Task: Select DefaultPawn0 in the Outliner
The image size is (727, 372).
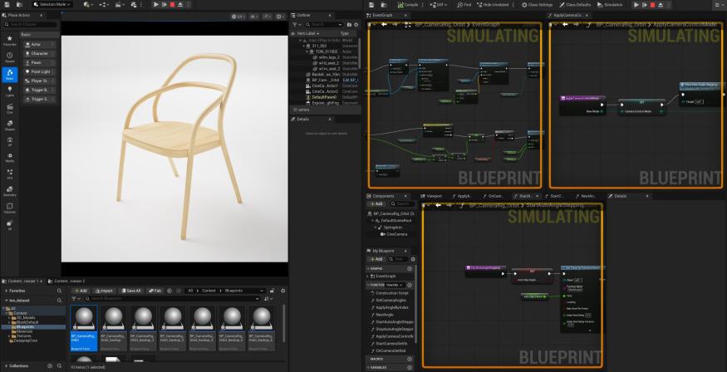Action: tap(324, 97)
